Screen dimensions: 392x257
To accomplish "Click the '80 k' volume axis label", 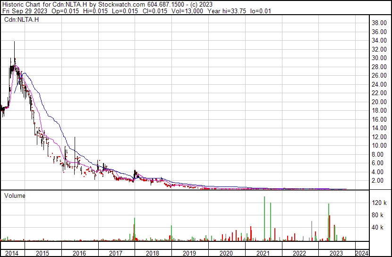I will coord(378,215).
